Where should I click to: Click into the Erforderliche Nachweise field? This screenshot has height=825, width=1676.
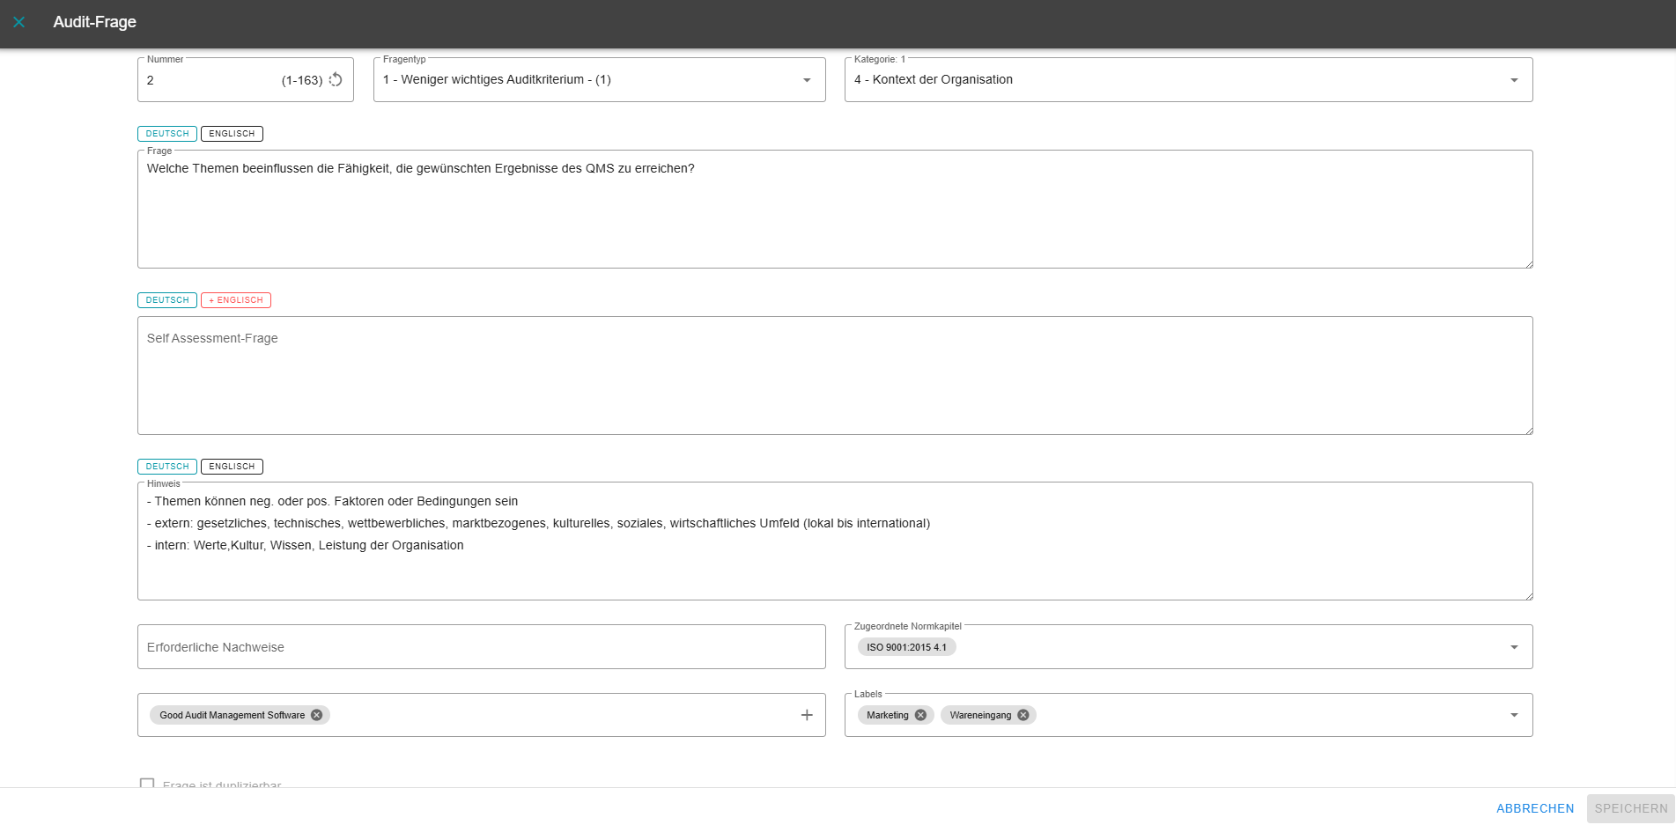(x=481, y=647)
